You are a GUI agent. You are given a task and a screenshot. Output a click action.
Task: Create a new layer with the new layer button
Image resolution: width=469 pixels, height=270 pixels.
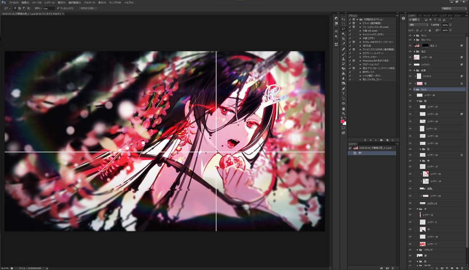click(x=458, y=268)
